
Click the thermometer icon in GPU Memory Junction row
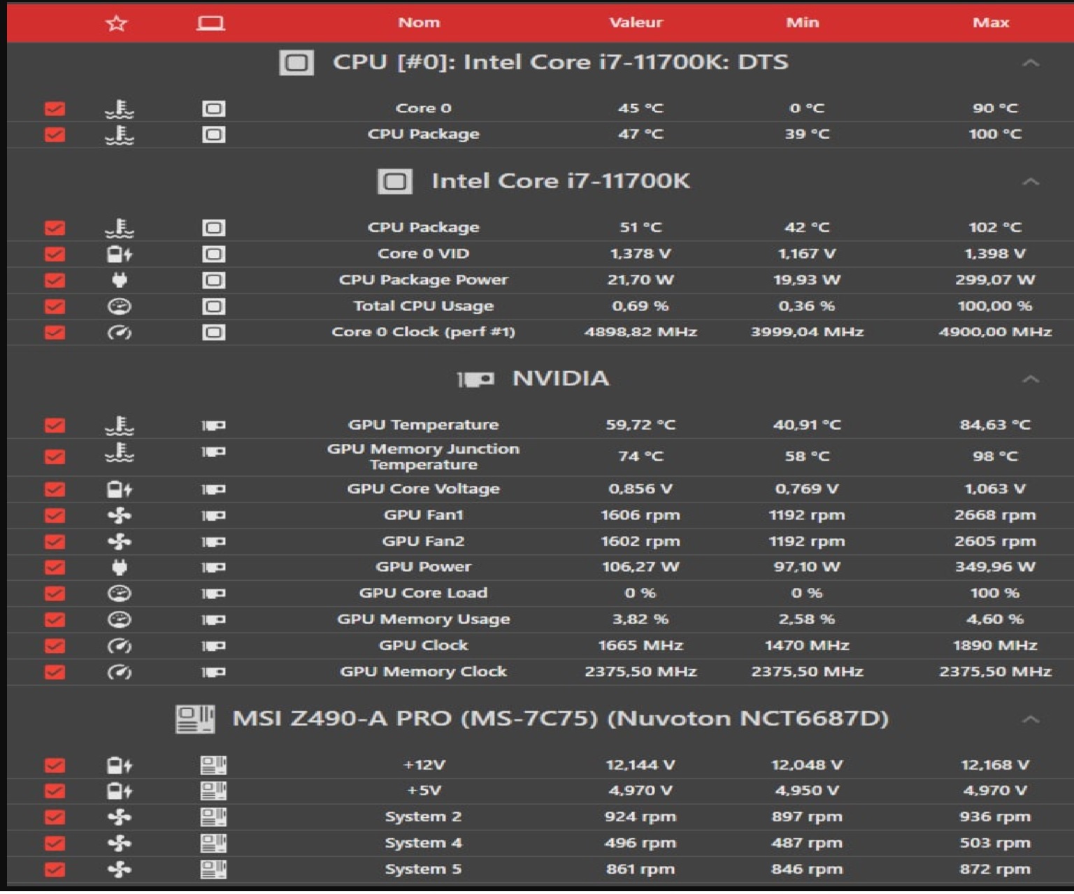(120, 452)
